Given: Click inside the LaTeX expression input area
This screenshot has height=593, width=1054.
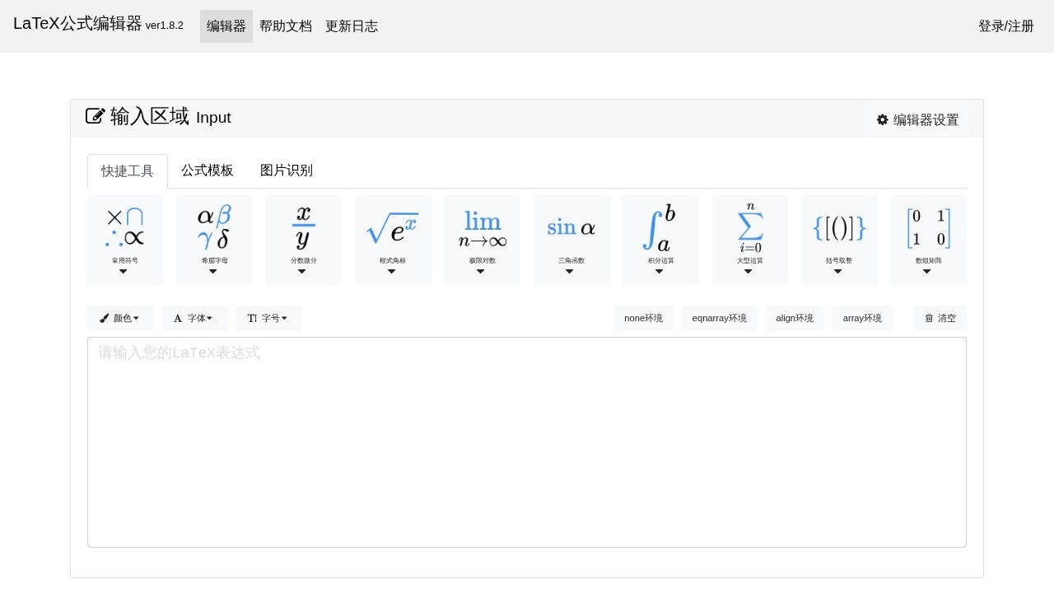Looking at the screenshot, I should click(x=527, y=442).
